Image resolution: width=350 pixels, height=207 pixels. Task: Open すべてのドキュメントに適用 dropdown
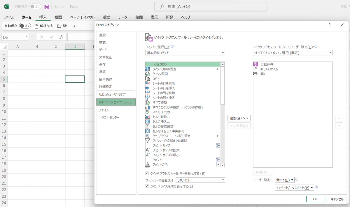(x=293, y=53)
